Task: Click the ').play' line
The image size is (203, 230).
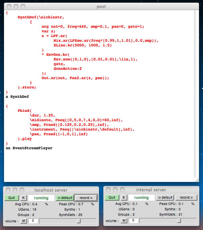Action: (25, 139)
